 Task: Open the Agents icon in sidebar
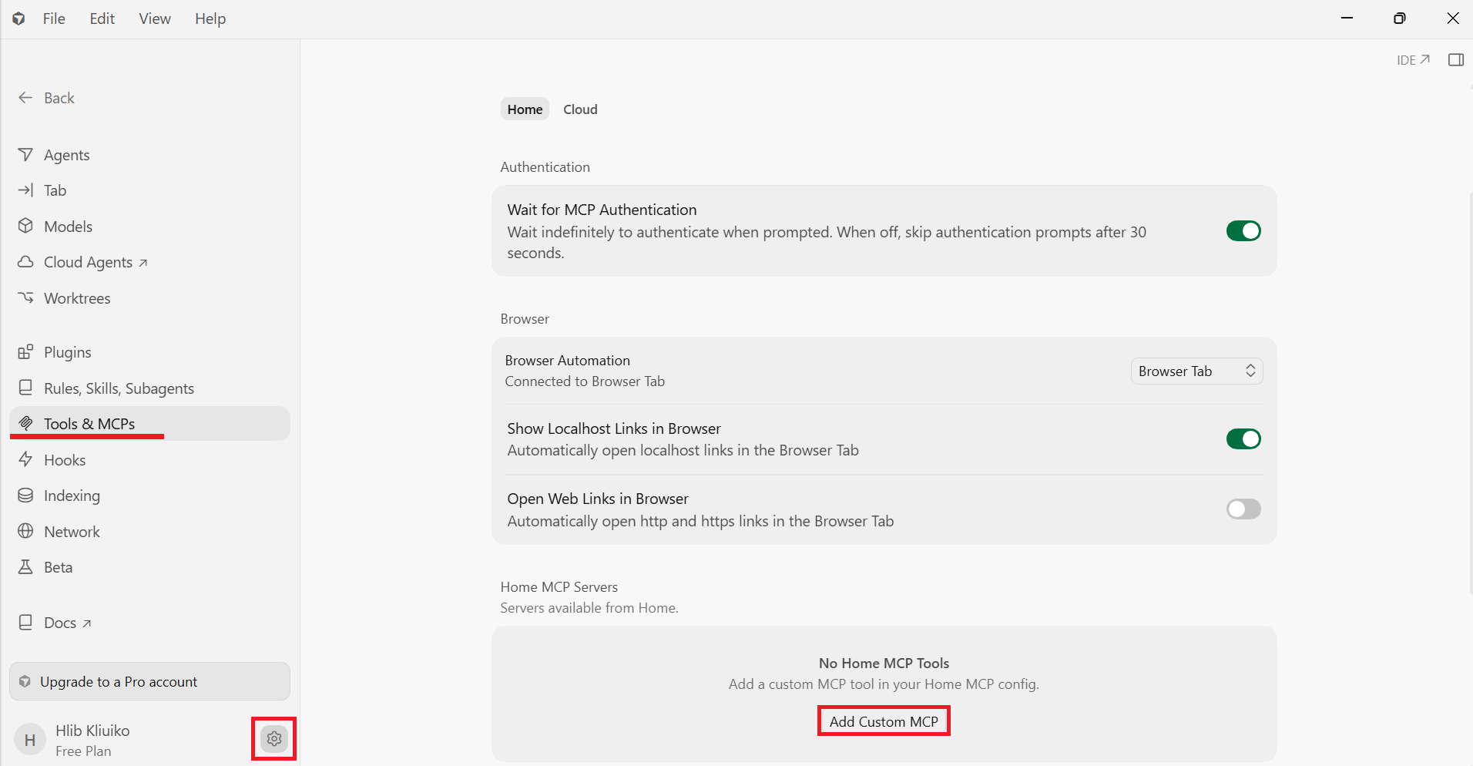[25, 155]
